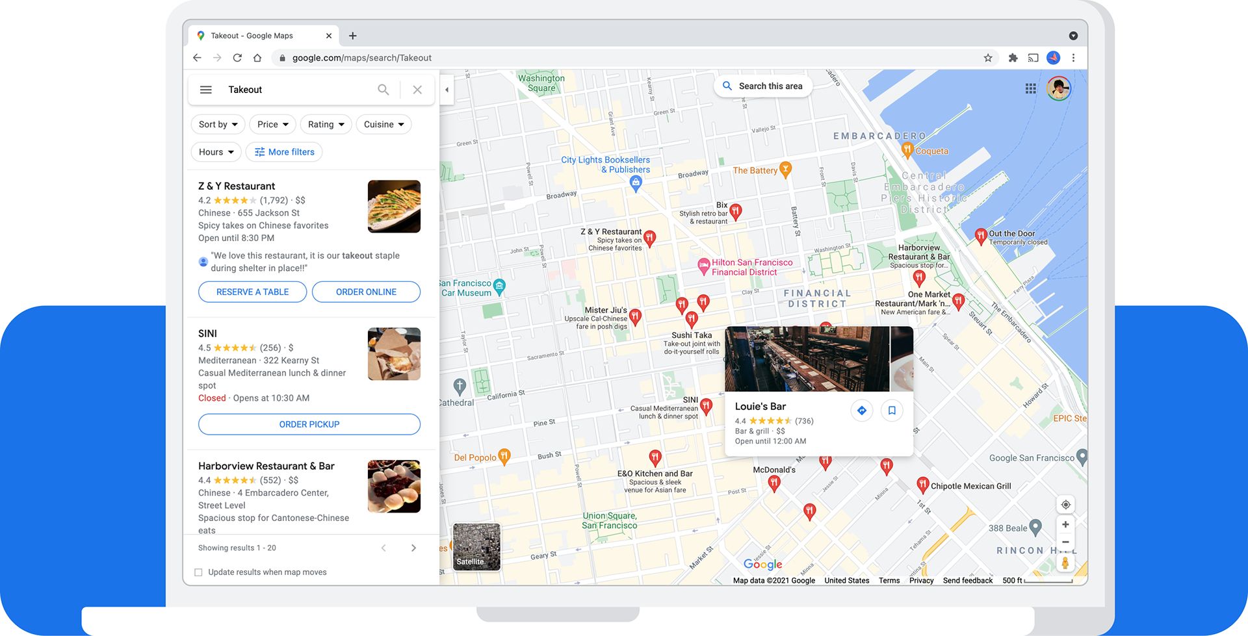
Task: Click the cast icon in toolbar
Action: tap(1033, 58)
